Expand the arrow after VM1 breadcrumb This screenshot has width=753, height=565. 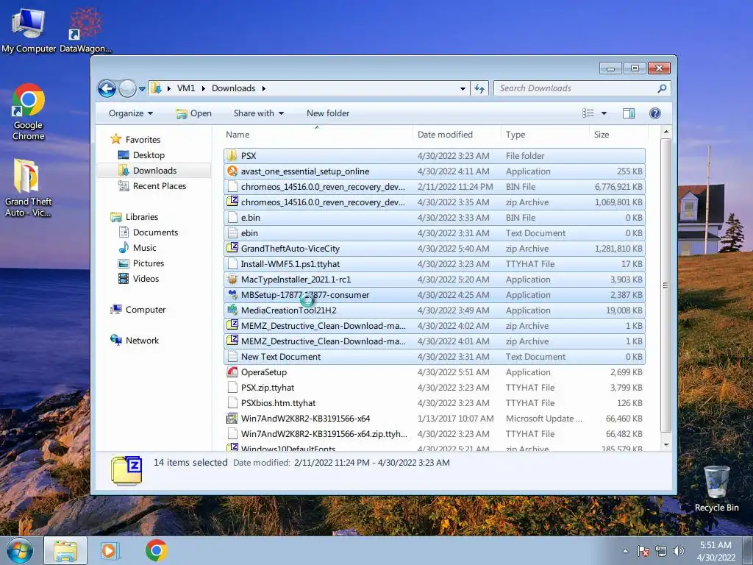pyautogui.click(x=204, y=88)
